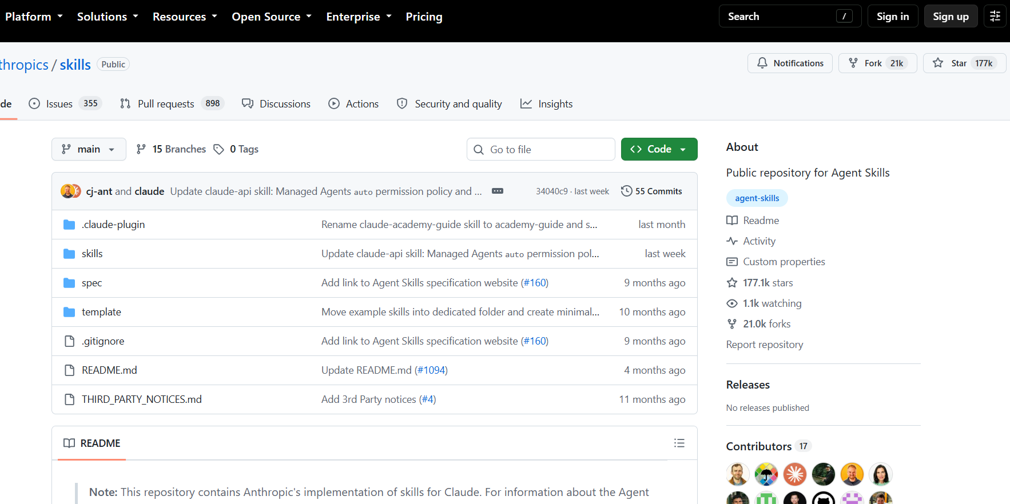The image size is (1010, 504).
Task: Open Custom properties link
Action: (x=776, y=262)
